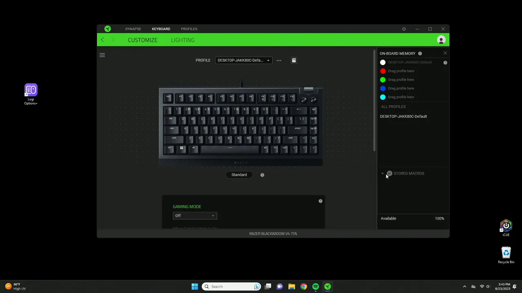Go forward with the right arrow

coord(113,40)
